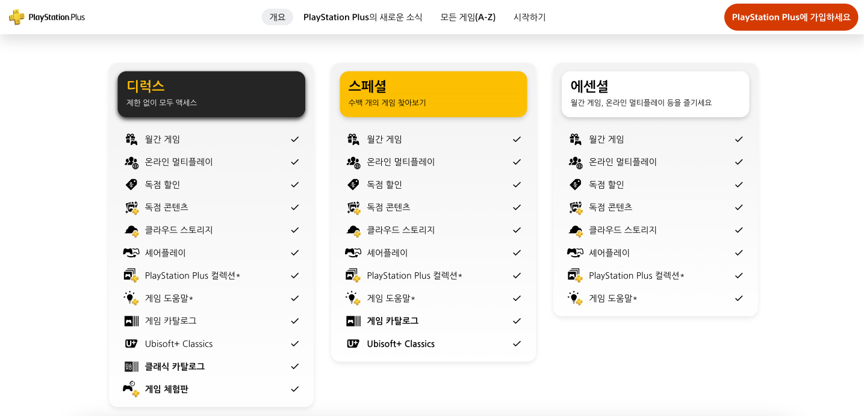Click 온라인 멀티플레이 icon in 스페셜
The image size is (864, 416).
(353, 162)
